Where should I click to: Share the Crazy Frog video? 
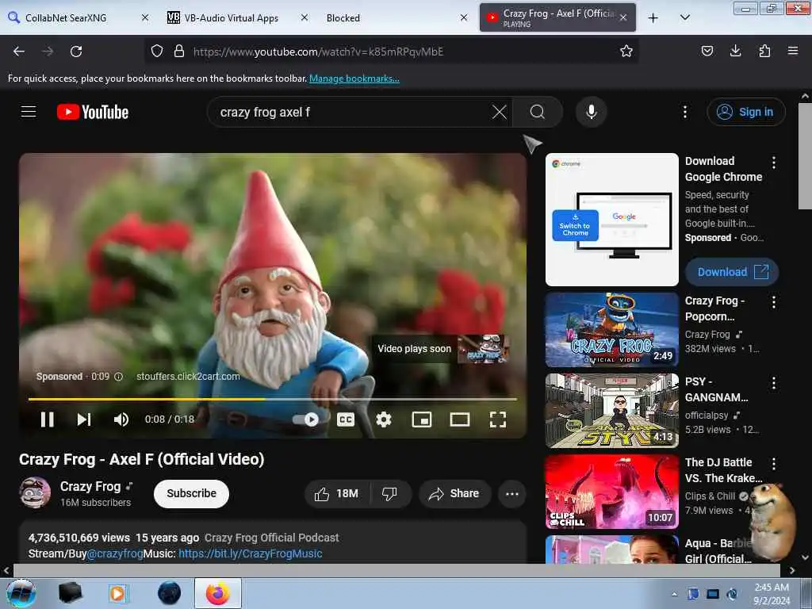454,493
